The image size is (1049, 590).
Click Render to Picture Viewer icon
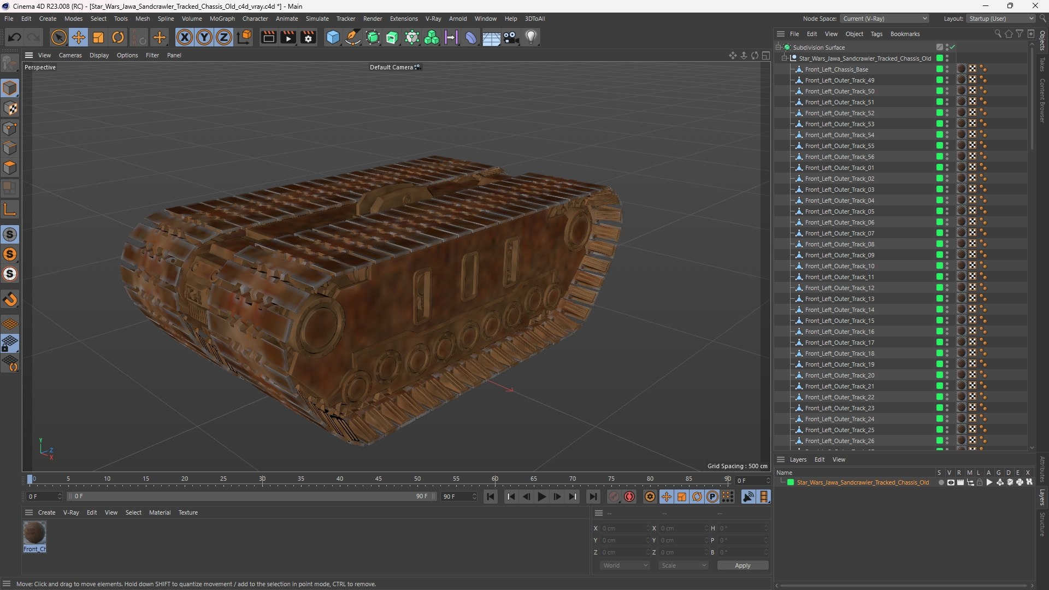(288, 37)
